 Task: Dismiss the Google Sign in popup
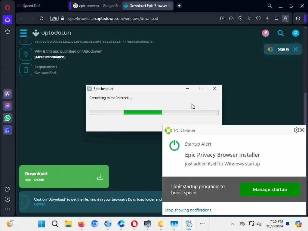[295, 49]
